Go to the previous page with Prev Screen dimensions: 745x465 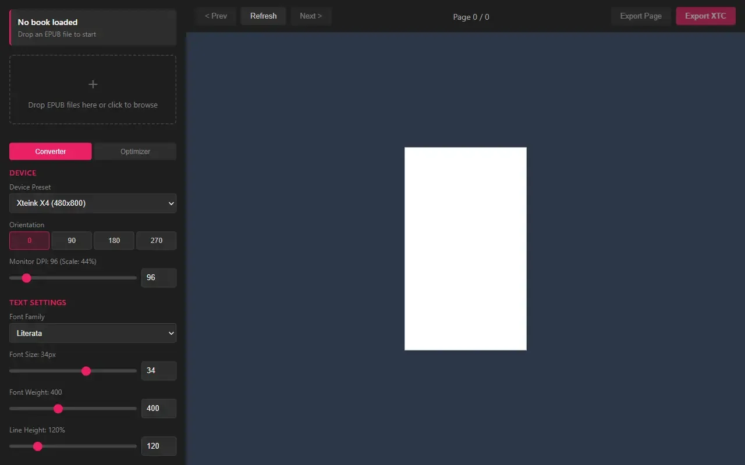216,16
